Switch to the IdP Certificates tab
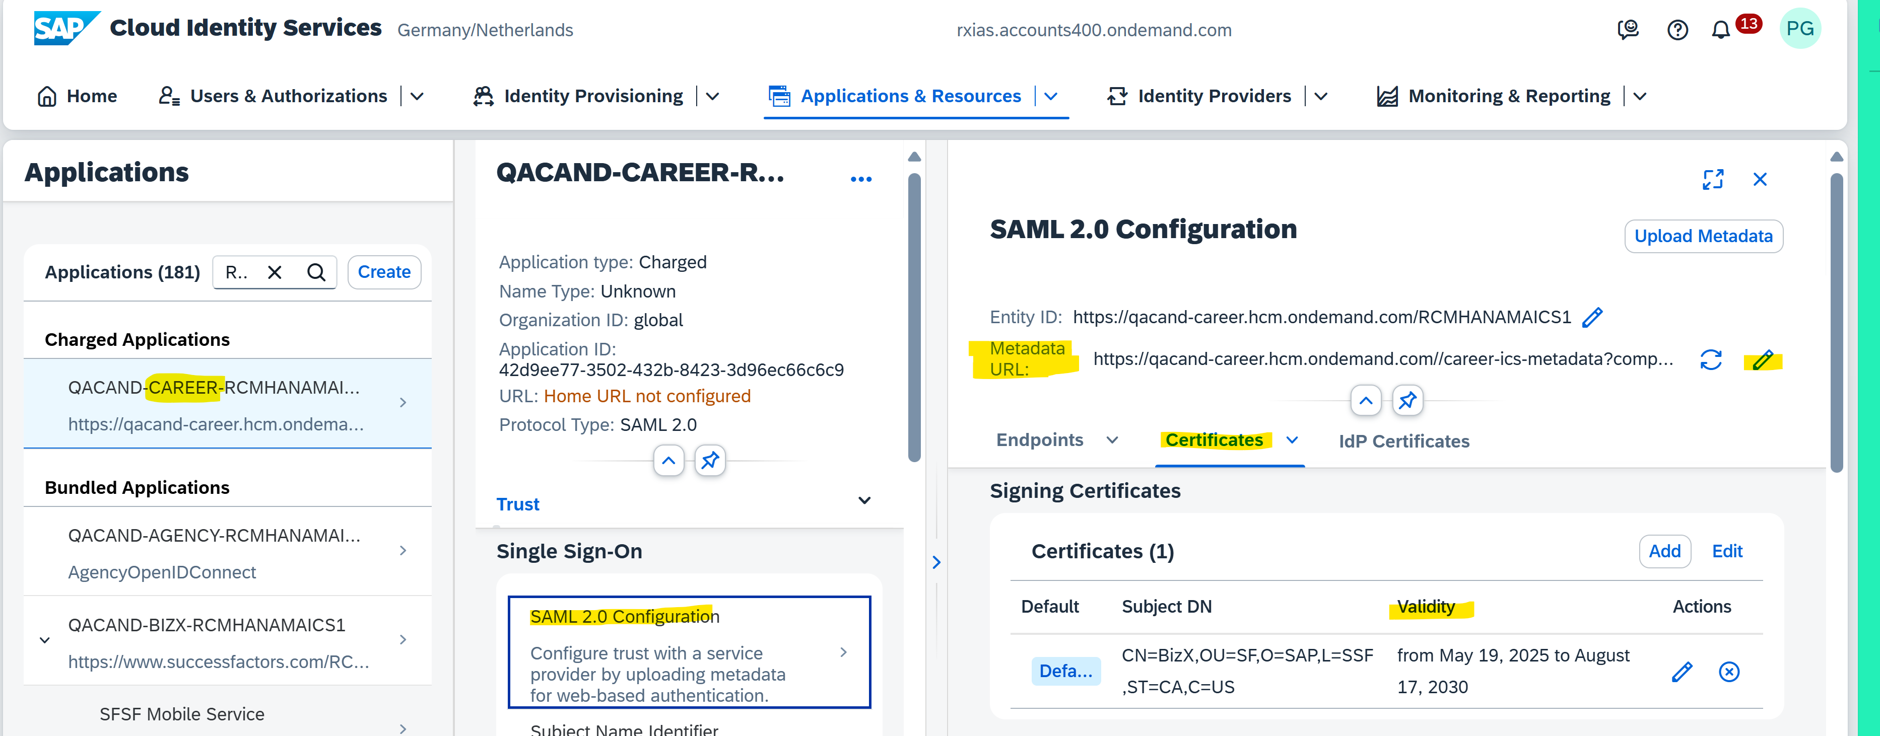Viewport: 1880px width, 736px height. coord(1403,441)
